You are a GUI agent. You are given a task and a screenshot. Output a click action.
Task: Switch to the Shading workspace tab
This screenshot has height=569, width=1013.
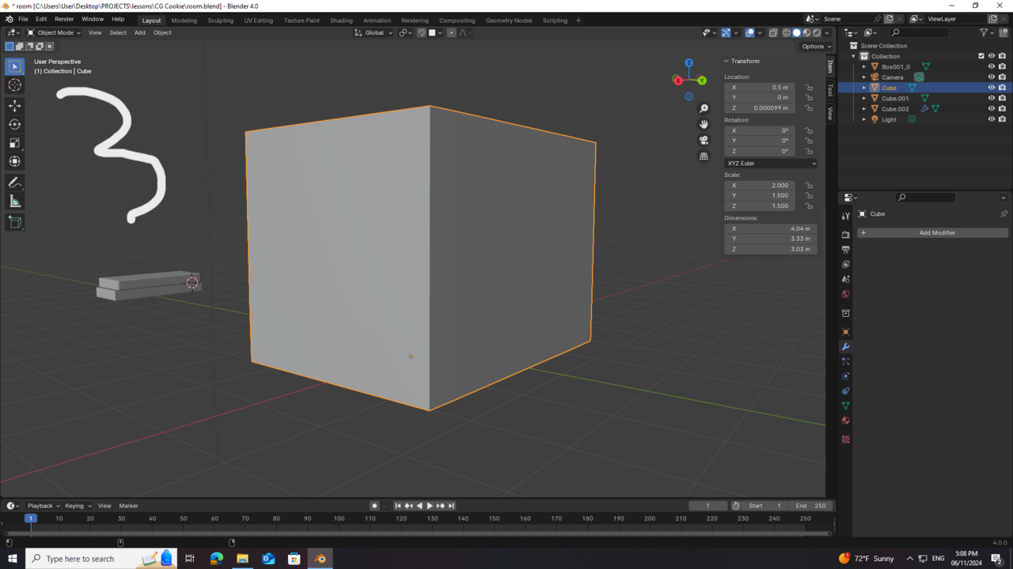point(341,20)
